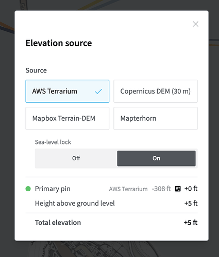Close the Elevation source dialog
219x257 pixels.
tap(195, 24)
